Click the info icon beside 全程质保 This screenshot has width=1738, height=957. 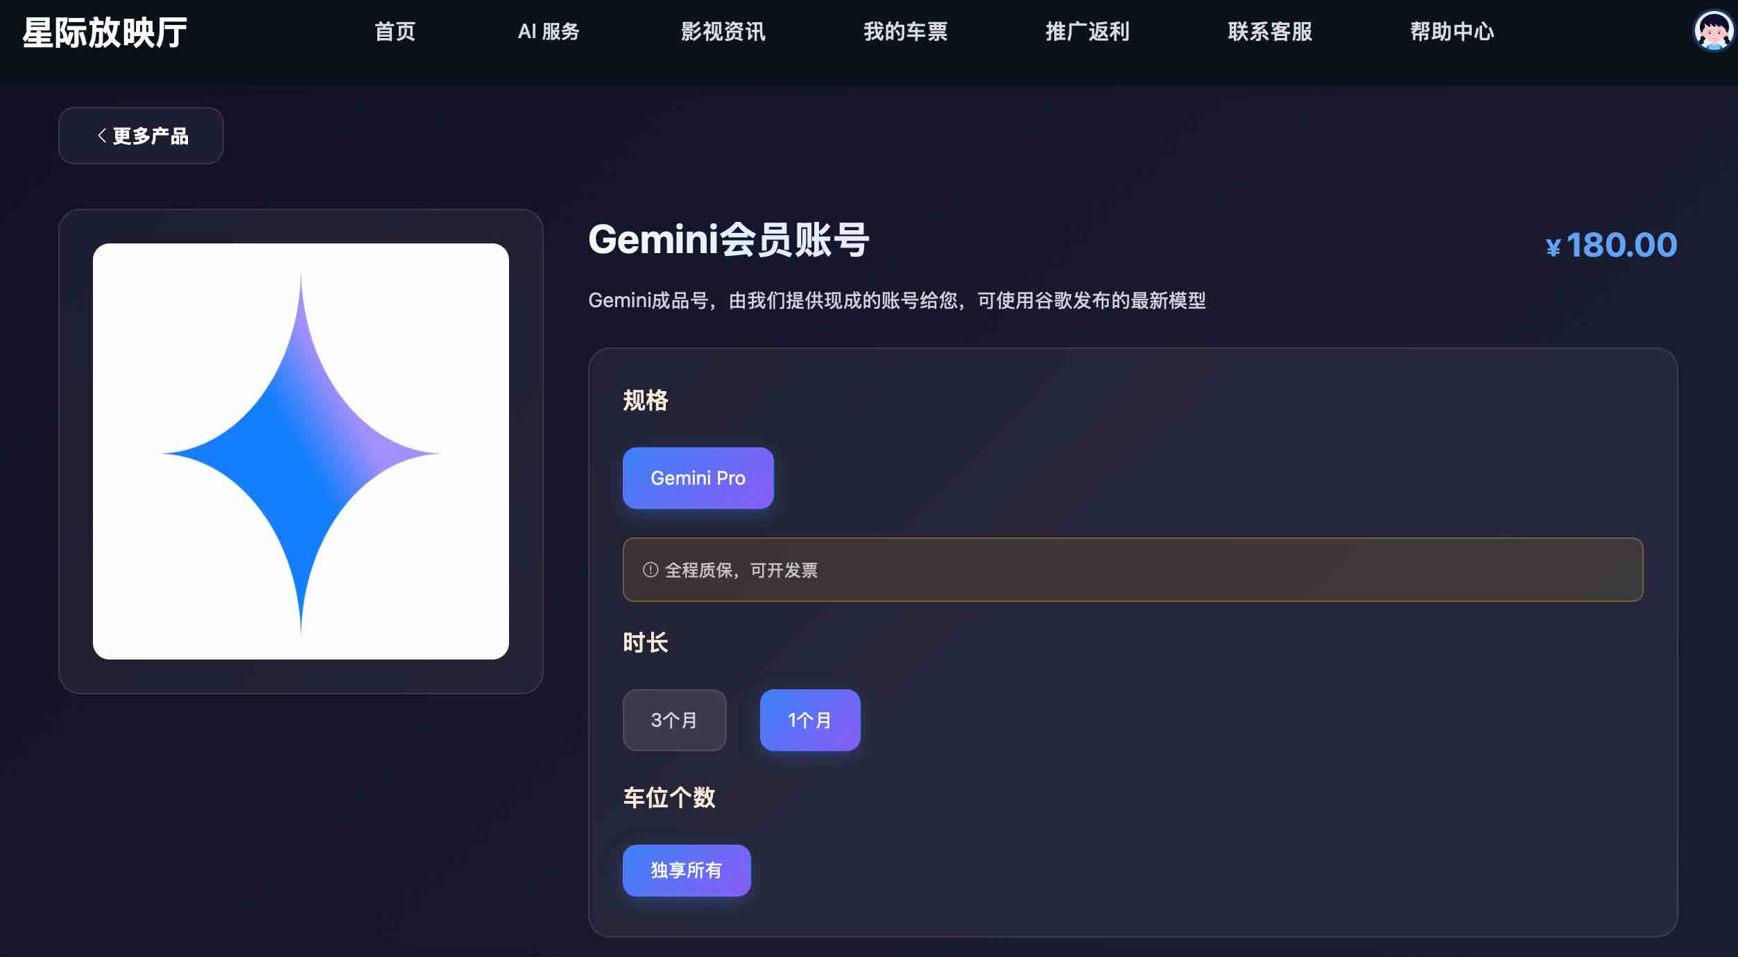click(650, 569)
